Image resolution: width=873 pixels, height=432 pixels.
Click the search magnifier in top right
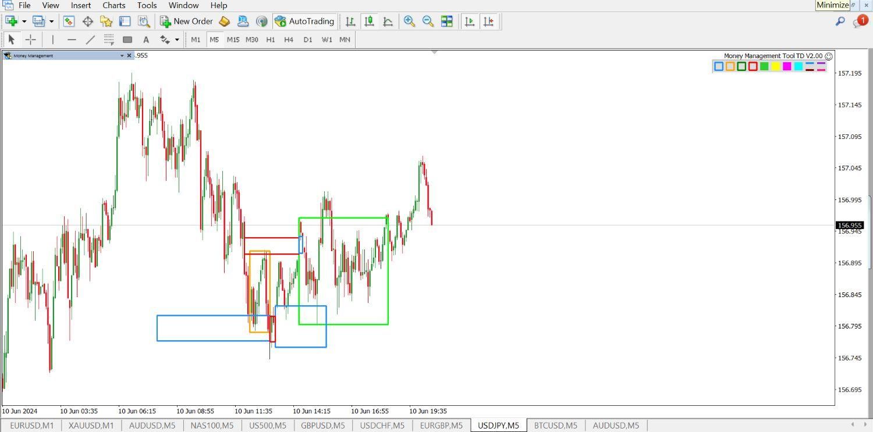pos(840,22)
